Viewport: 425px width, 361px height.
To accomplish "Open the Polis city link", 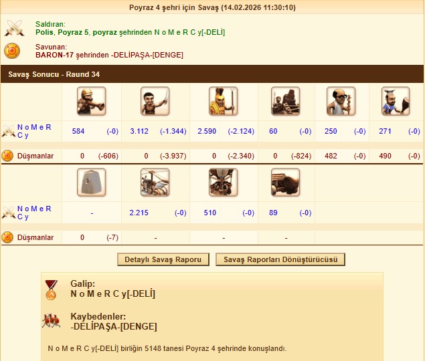I will (44, 32).
